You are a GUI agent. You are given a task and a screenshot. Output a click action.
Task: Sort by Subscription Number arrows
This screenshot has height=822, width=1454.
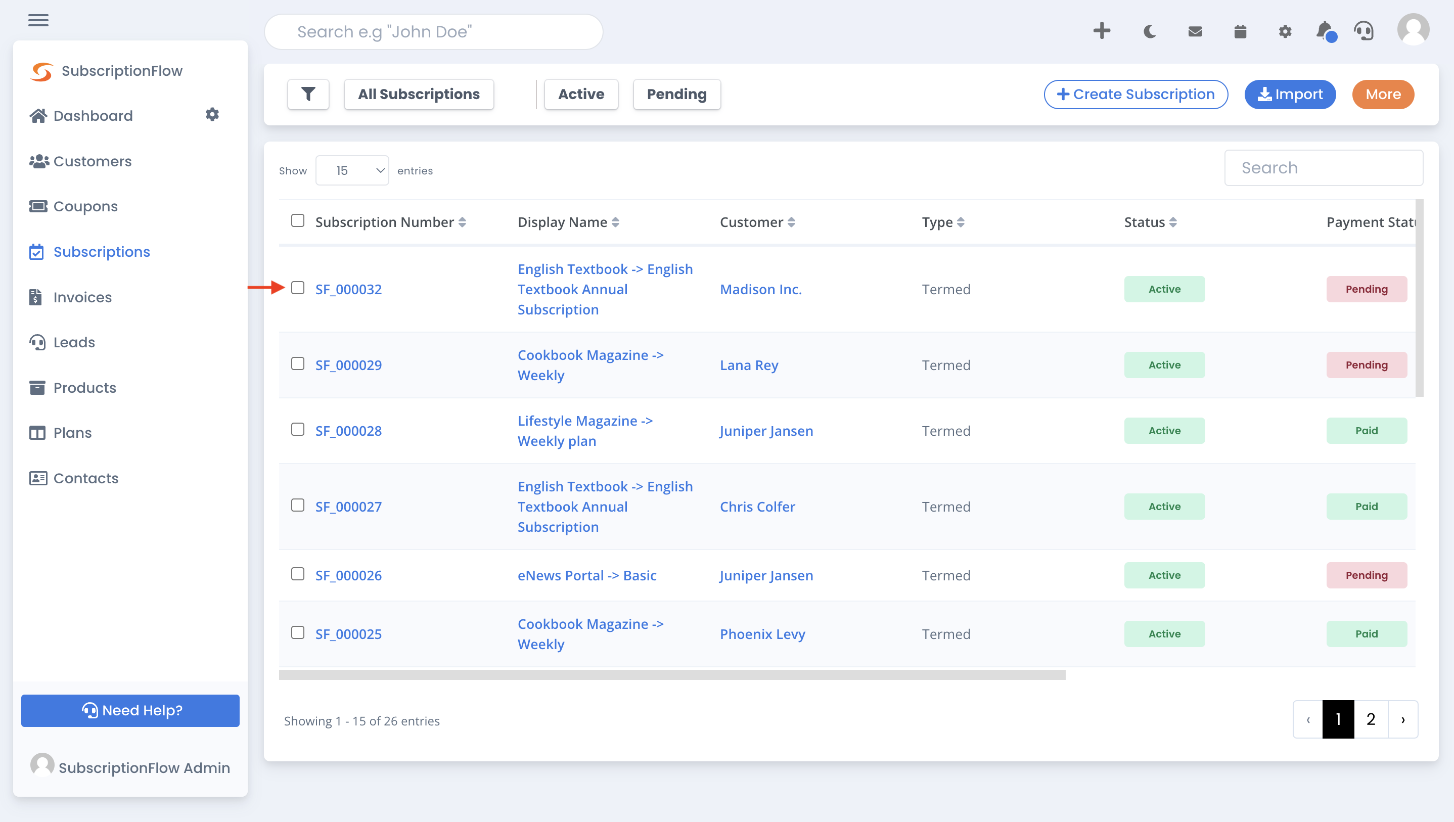point(462,222)
